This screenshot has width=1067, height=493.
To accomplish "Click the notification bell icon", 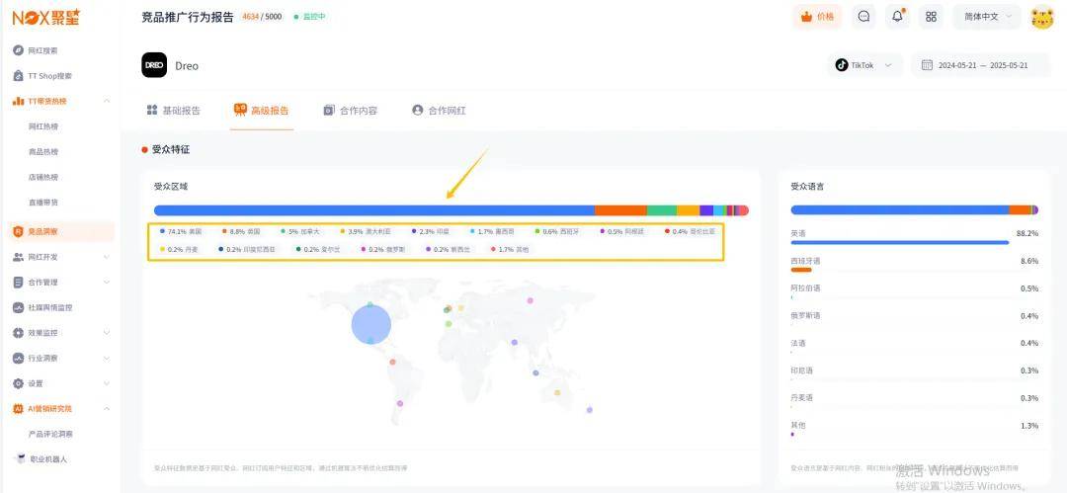I will 897,17.
